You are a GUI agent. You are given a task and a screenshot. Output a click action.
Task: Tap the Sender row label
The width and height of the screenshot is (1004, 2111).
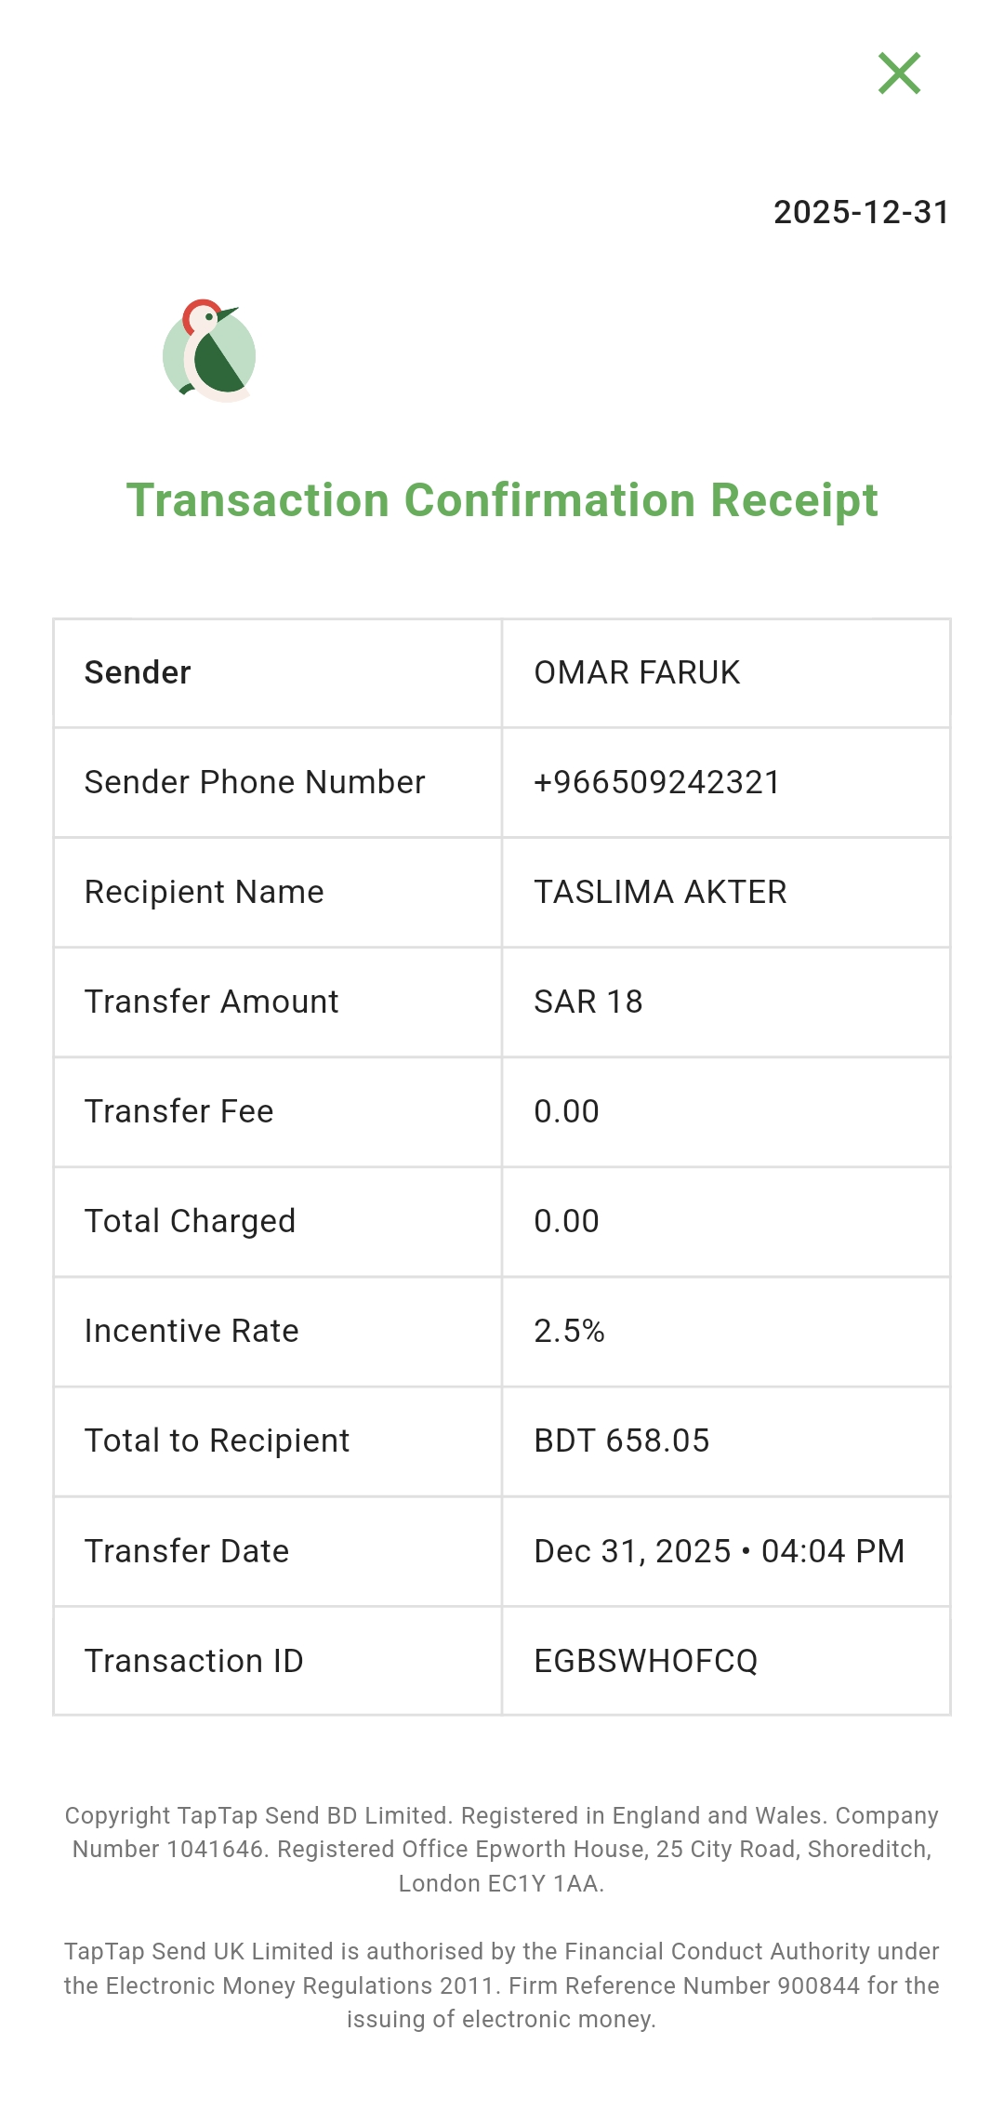point(138,672)
